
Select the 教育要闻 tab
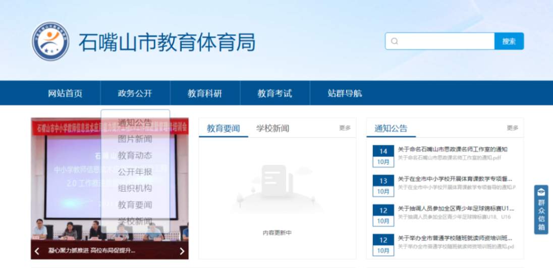(x=223, y=128)
